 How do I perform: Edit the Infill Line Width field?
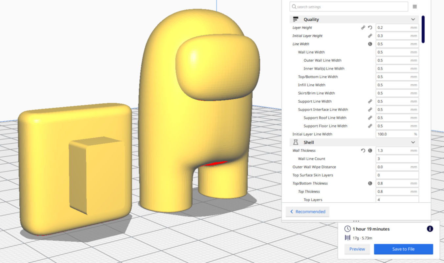pos(397,85)
